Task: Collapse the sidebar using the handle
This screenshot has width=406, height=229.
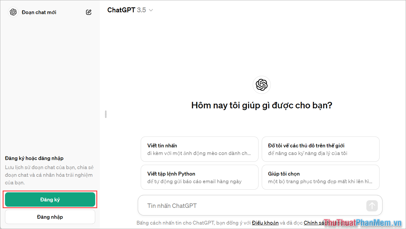Action: pos(106,114)
